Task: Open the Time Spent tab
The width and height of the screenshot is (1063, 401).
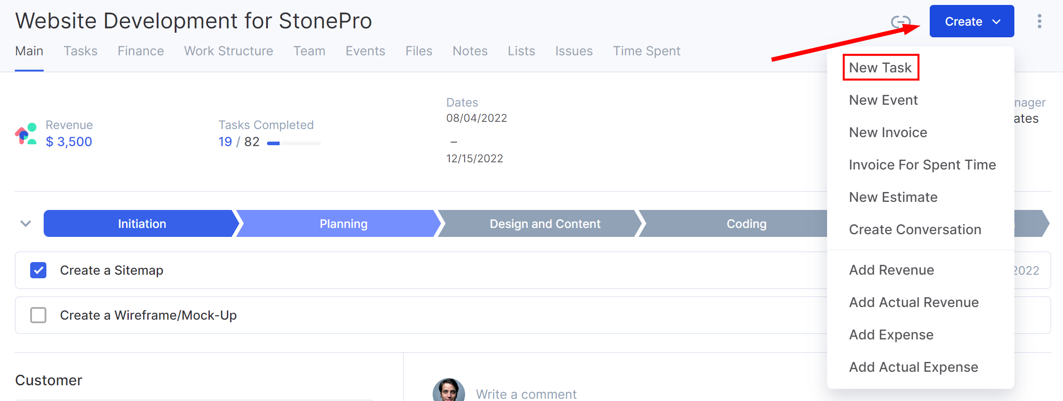Action: click(647, 51)
